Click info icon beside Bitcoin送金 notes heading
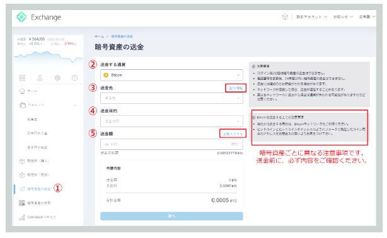387x238 pixels. point(253,118)
